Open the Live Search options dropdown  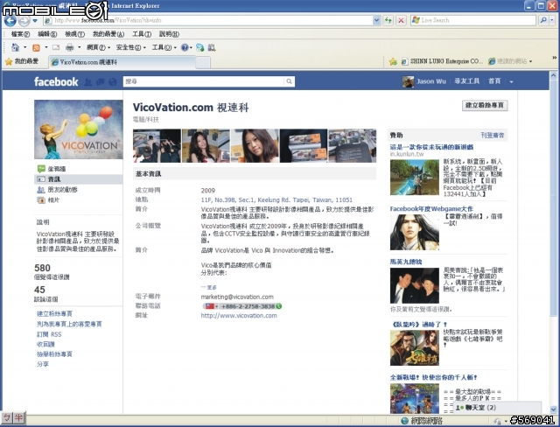pos(552,20)
